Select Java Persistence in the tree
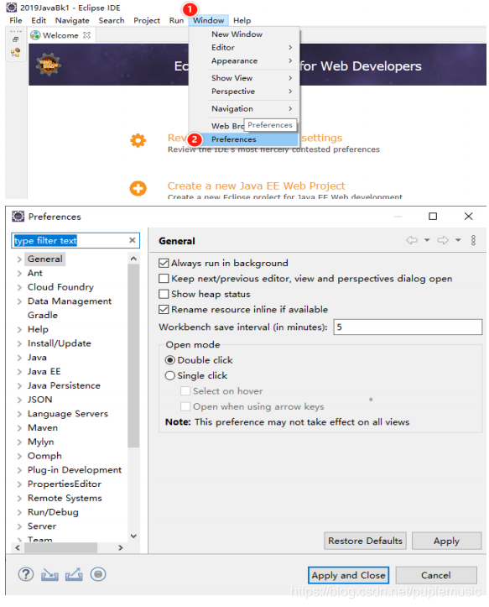The image size is (489, 607). coord(64,386)
